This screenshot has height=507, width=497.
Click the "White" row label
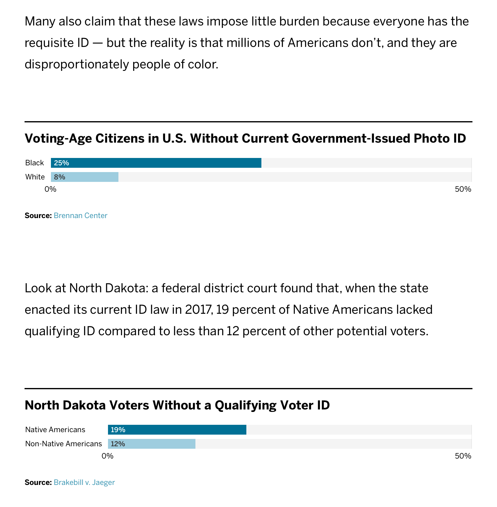point(35,177)
